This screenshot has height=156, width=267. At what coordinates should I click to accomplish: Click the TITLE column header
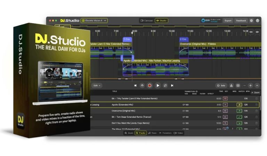(x=115, y=91)
